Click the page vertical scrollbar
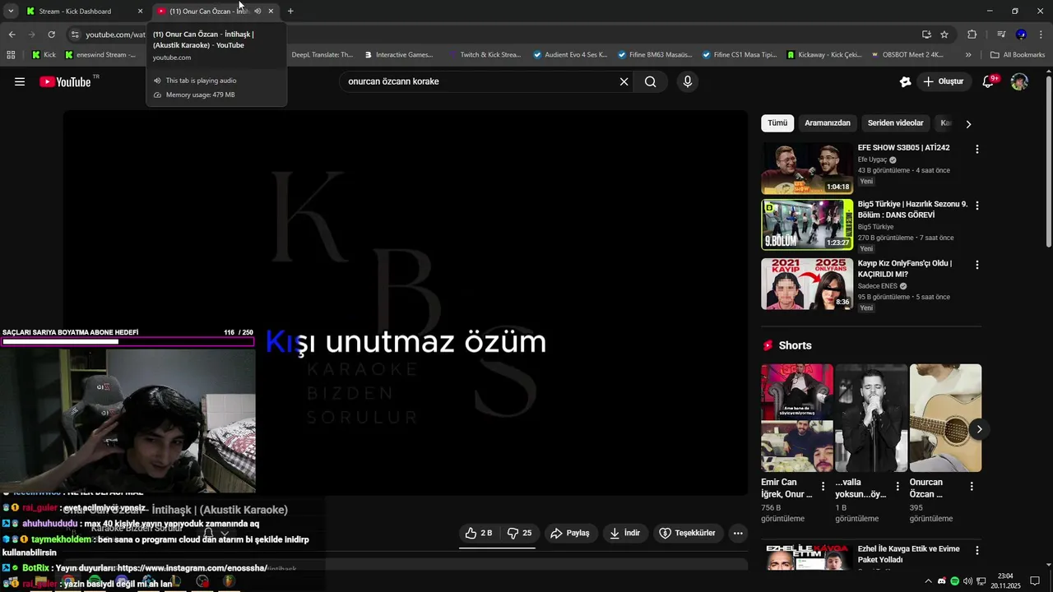The image size is (1053, 592). pyautogui.click(x=1048, y=161)
